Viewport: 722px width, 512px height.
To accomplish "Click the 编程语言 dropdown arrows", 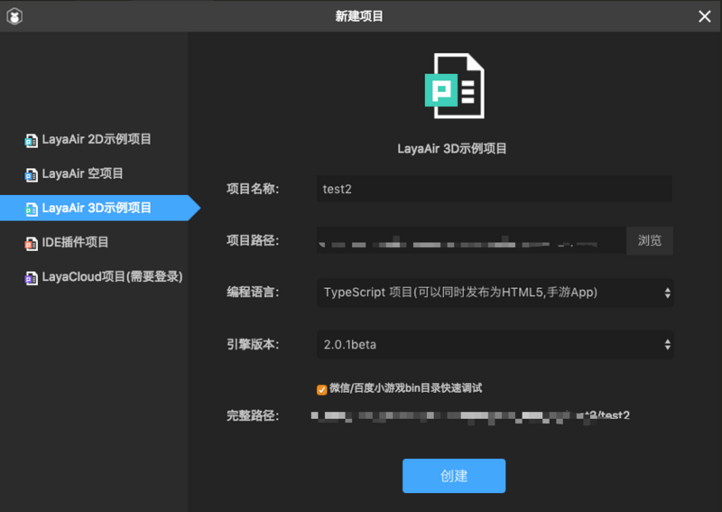I will tap(667, 293).
